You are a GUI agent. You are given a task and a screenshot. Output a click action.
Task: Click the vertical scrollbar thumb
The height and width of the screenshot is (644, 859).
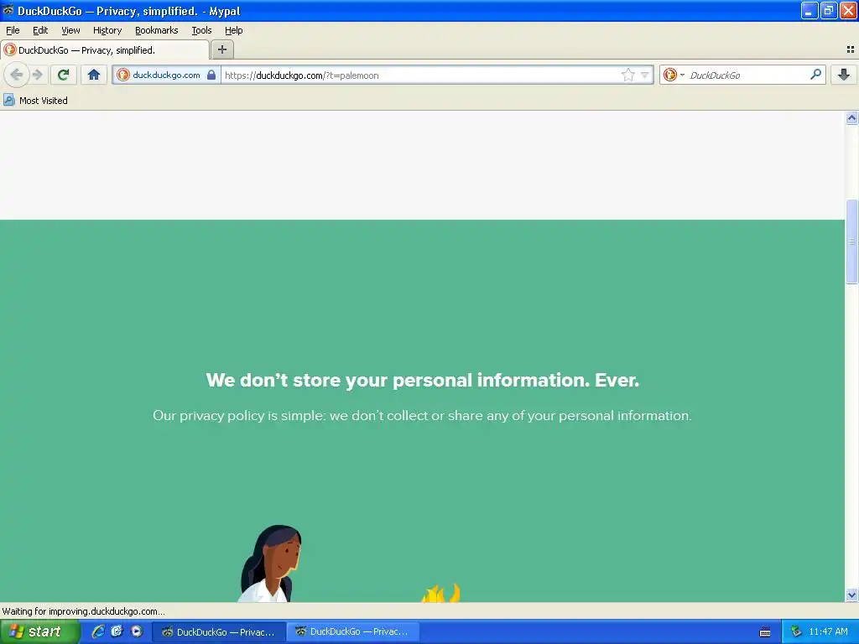coord(851,241)
